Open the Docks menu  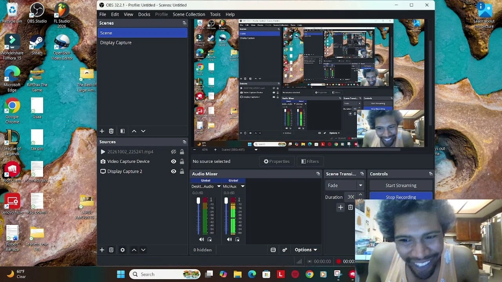(x=144, y=14)
